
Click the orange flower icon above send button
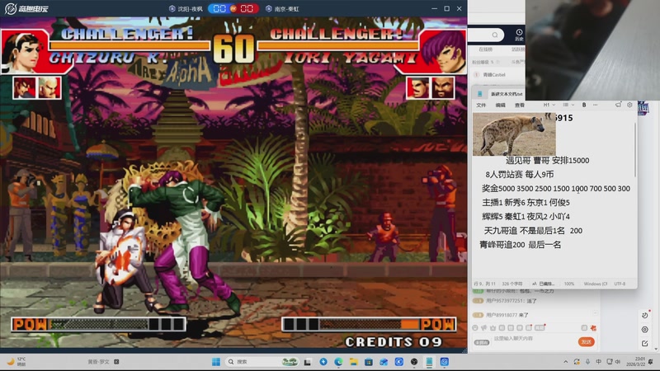[x=593, y=327]
